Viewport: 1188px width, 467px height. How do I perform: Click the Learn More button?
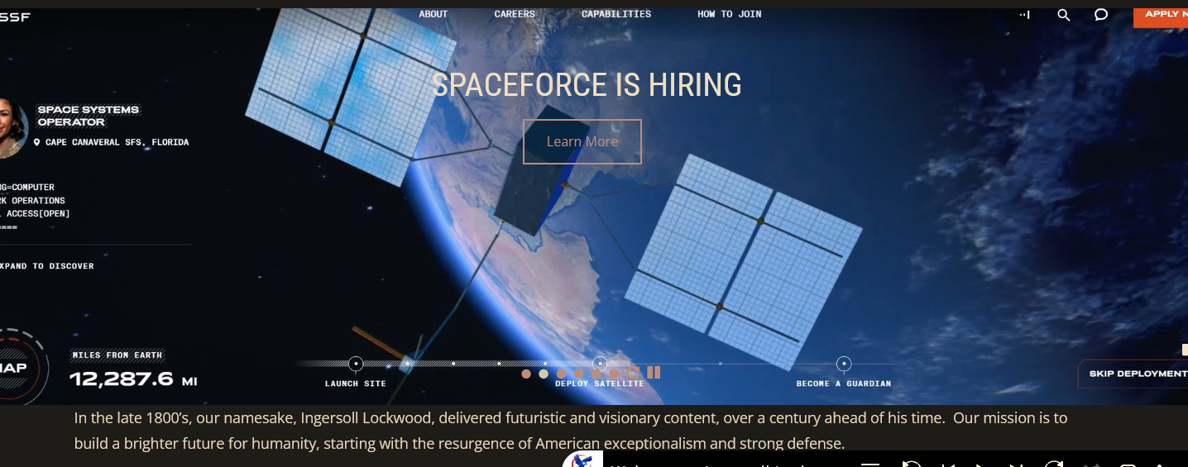582,141
